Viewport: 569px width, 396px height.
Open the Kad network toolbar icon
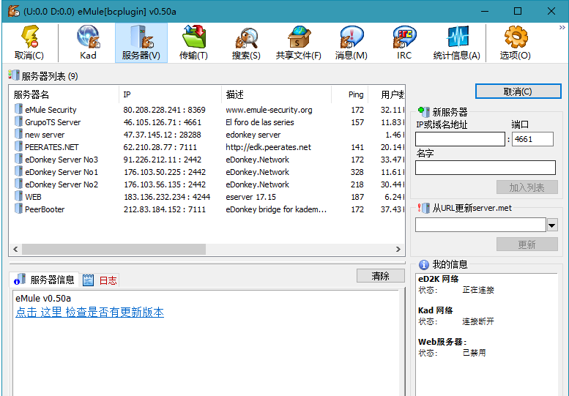point(88,37)
